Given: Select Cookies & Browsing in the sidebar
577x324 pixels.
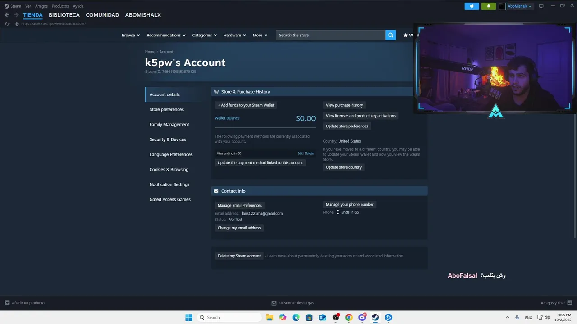Looking at the screenshot, I should point(169,170).
